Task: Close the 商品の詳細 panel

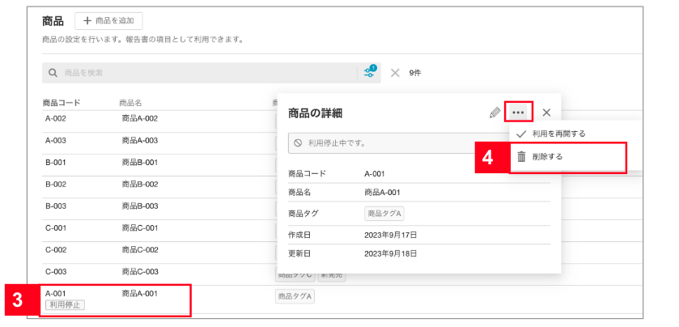Action: point(546,113)
